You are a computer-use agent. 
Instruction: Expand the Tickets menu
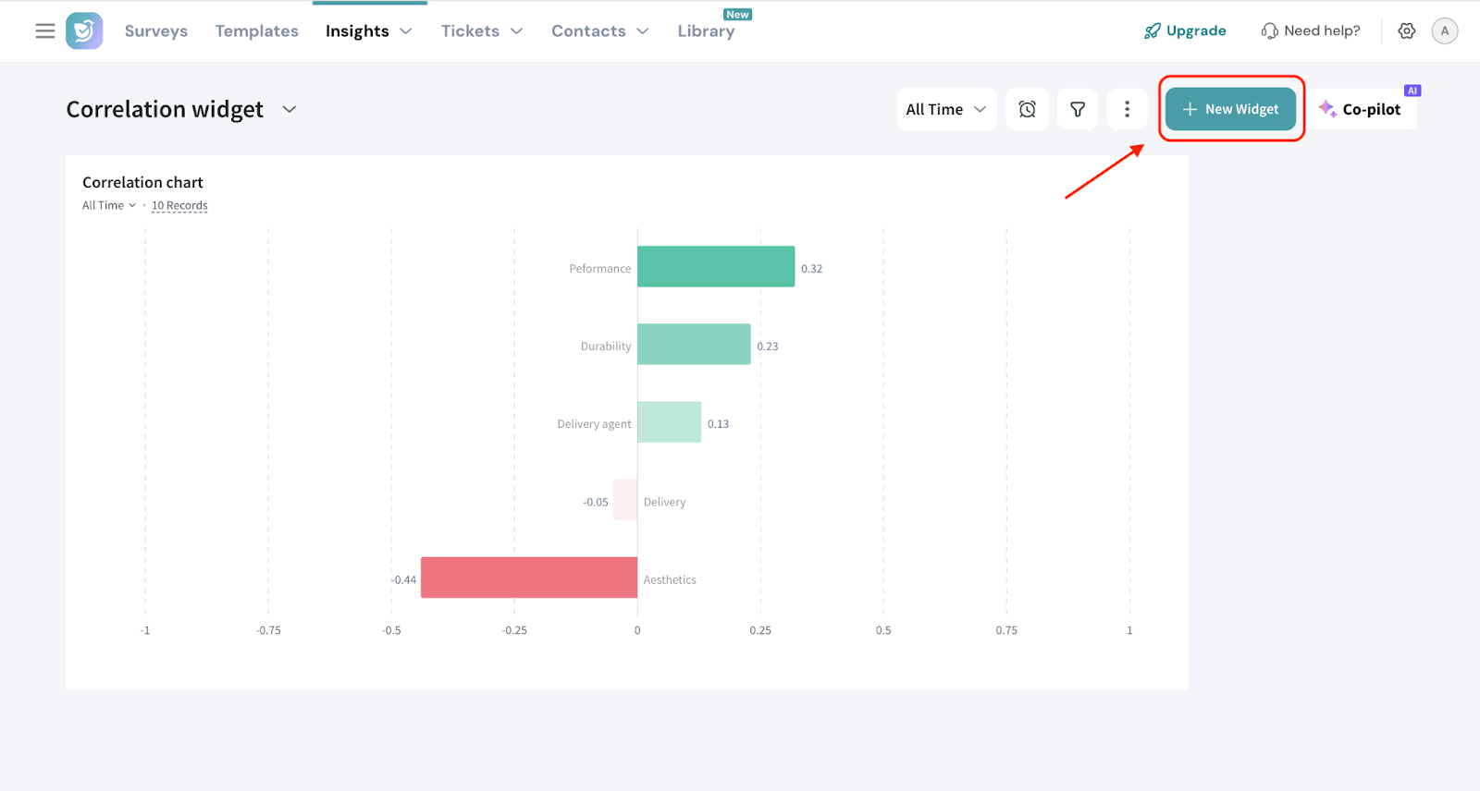(x=481, y=31)
